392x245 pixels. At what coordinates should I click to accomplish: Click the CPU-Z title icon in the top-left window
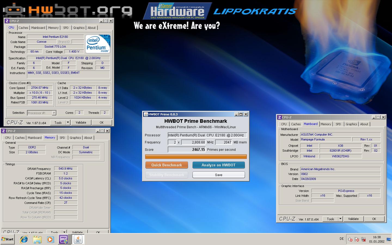point(7,21)
